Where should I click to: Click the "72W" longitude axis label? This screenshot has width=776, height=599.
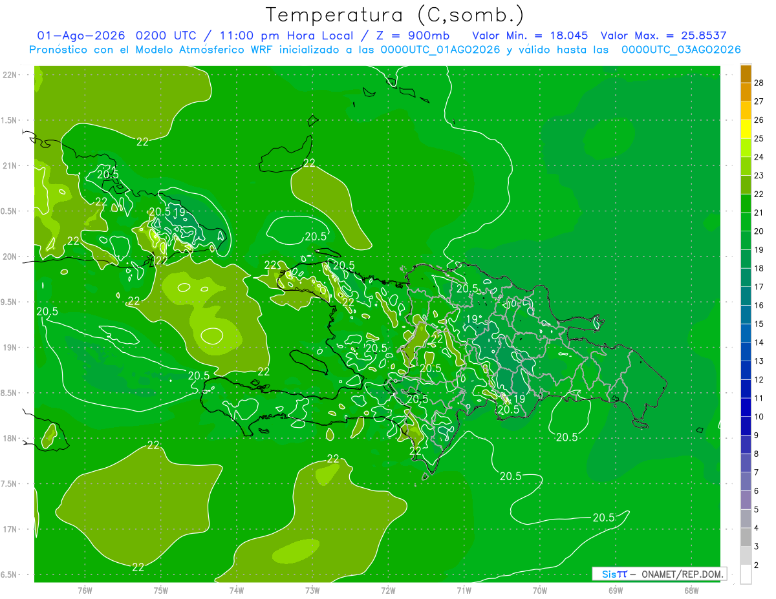[x=388, y=590]
